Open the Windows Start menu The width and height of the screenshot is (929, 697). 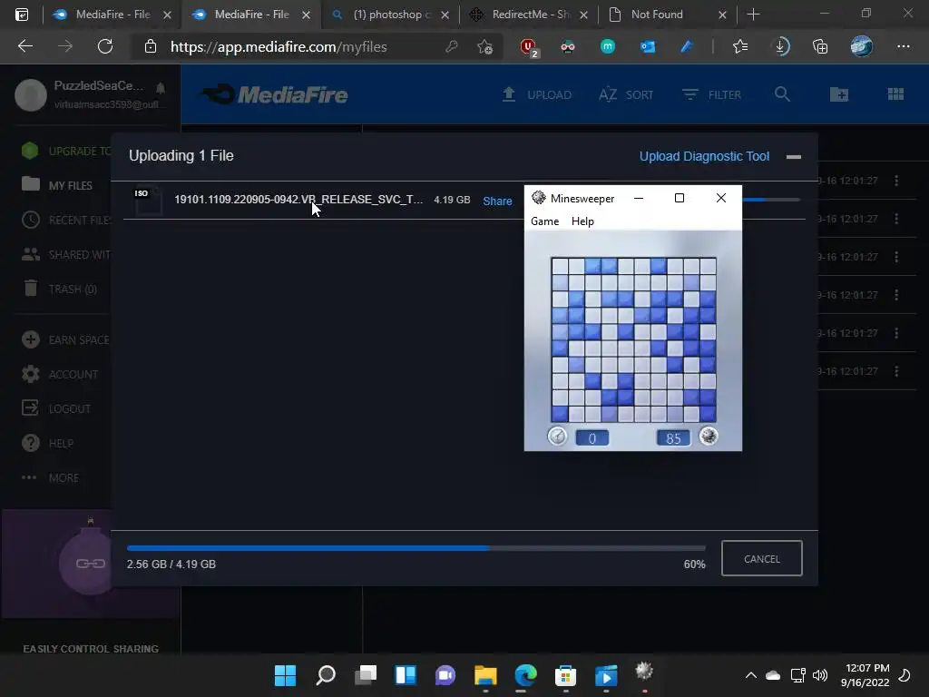285,674
